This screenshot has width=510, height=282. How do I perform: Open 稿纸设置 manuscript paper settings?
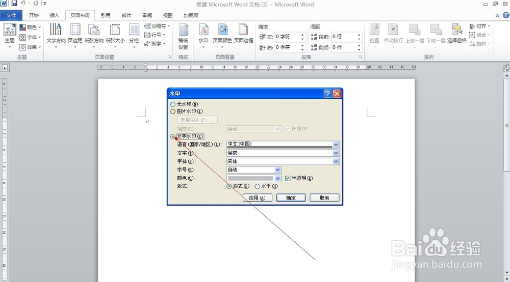point(183,36)
